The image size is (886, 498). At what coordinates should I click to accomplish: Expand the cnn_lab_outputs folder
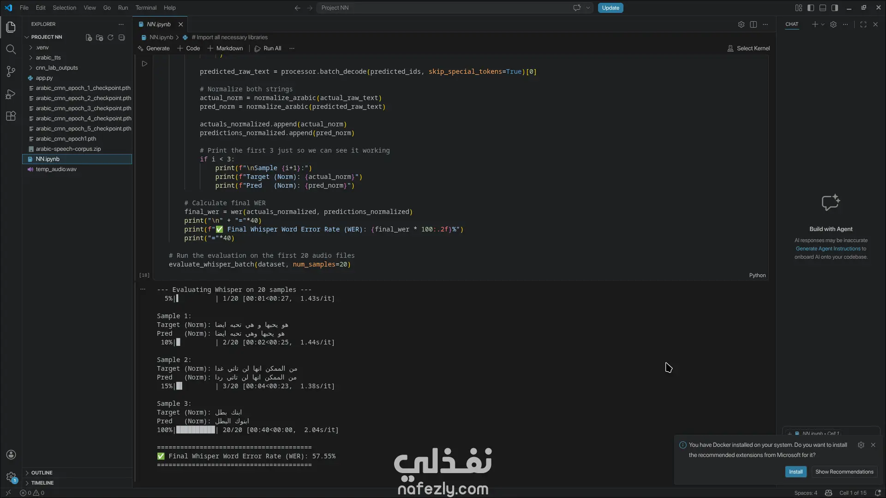[77, 68]
